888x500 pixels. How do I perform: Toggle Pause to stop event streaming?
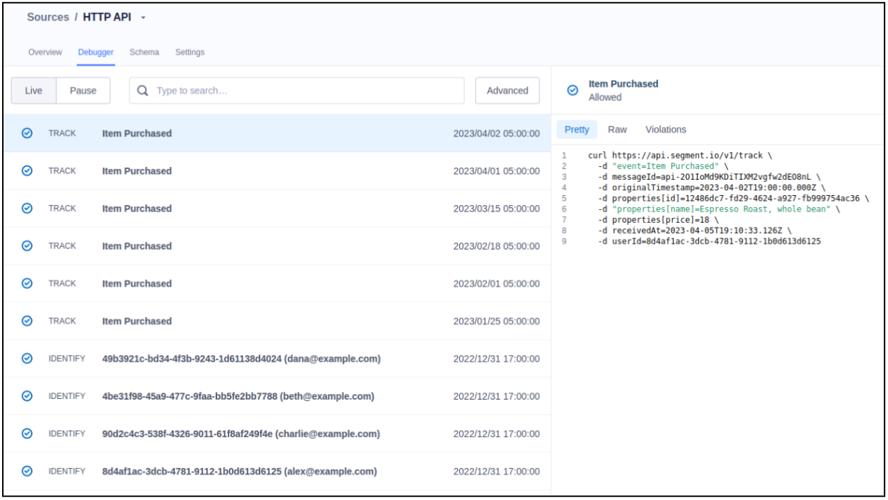(x=82, y=91)
